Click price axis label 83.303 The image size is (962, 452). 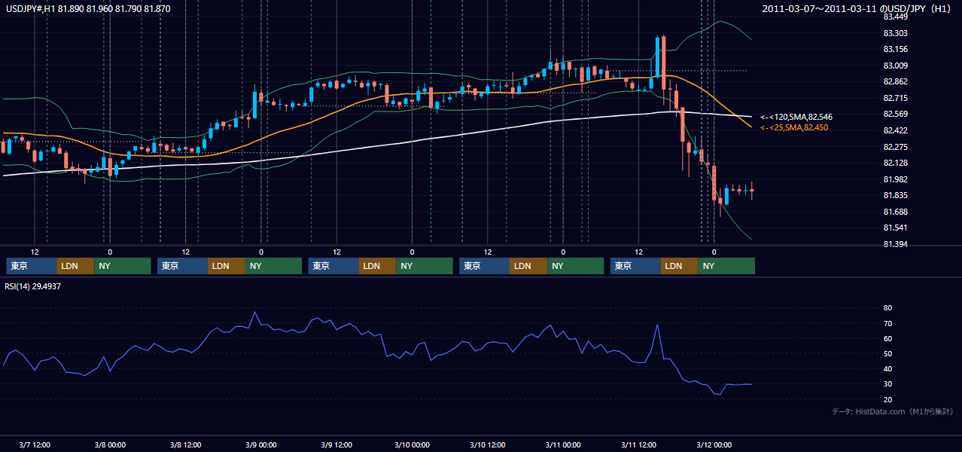coord(895,33)
